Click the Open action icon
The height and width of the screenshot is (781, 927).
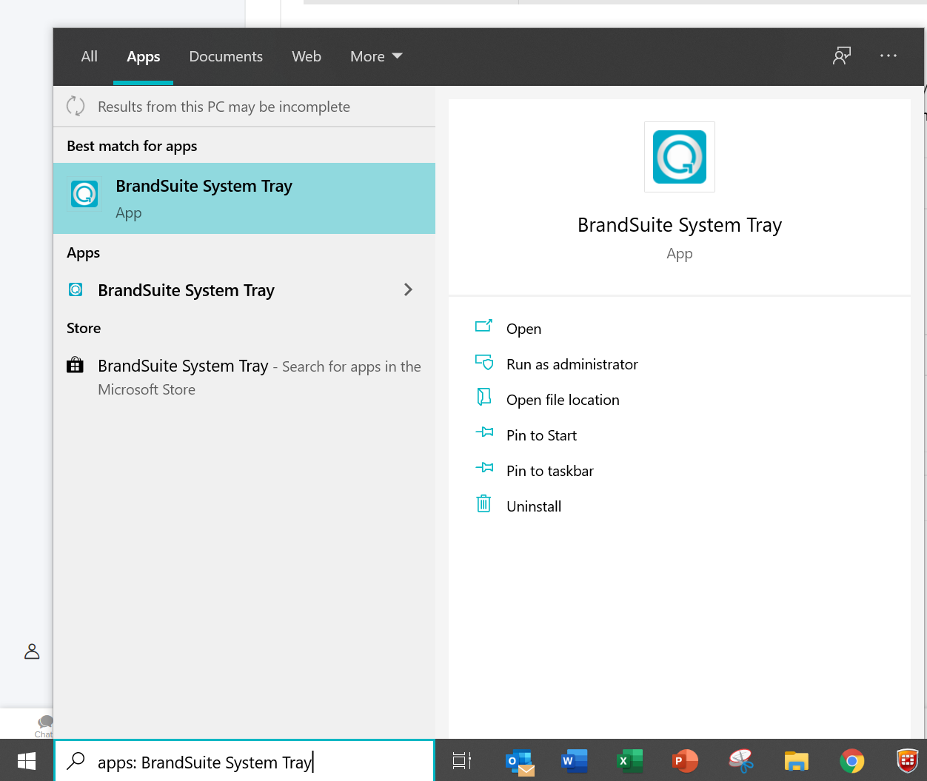coord(483,326)
